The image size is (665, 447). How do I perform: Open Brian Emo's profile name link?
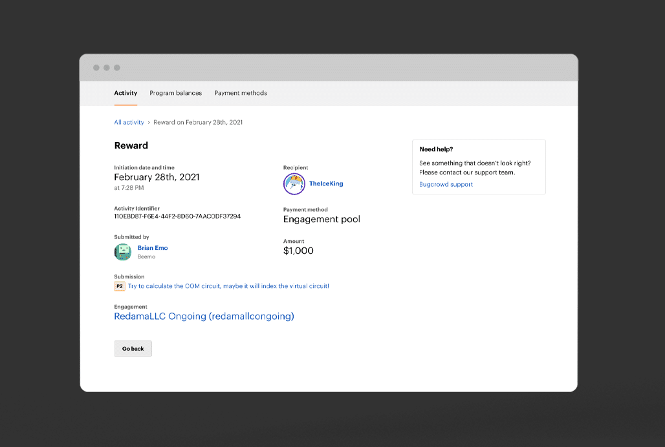click(x=153, y=248)
